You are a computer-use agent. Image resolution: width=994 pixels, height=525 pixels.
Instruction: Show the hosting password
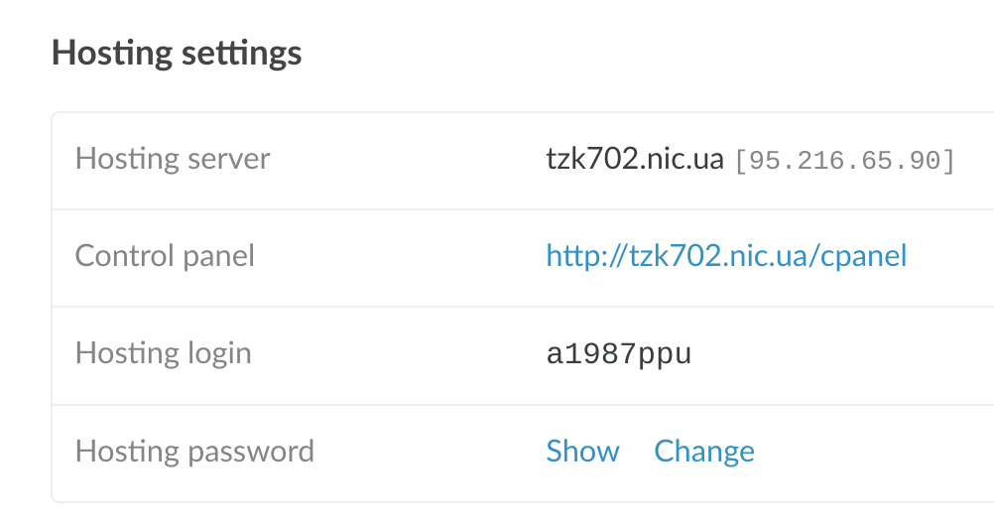[582, 452]
